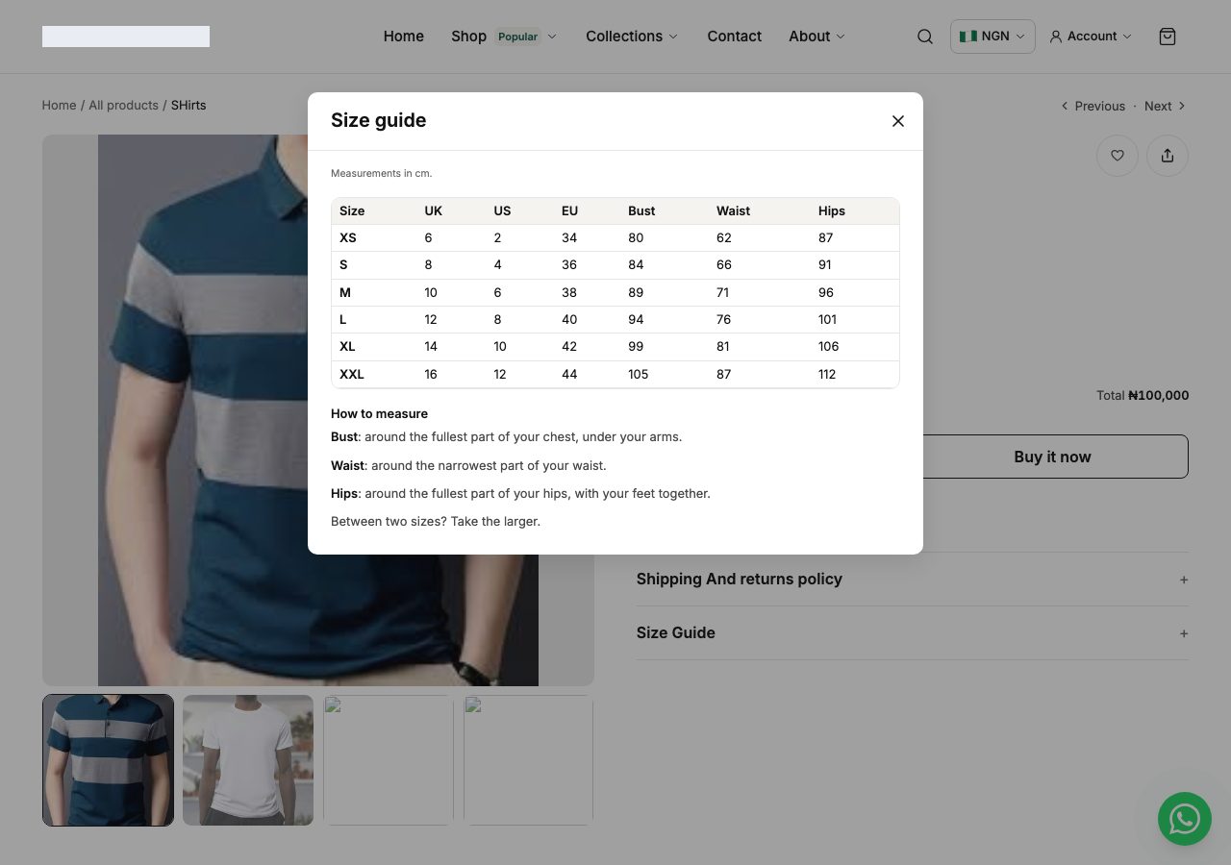Click the Waist column header
Image resolution: width=1231 pixels, height=865 pixels.
pyautogui.click(x=733, y=210)
